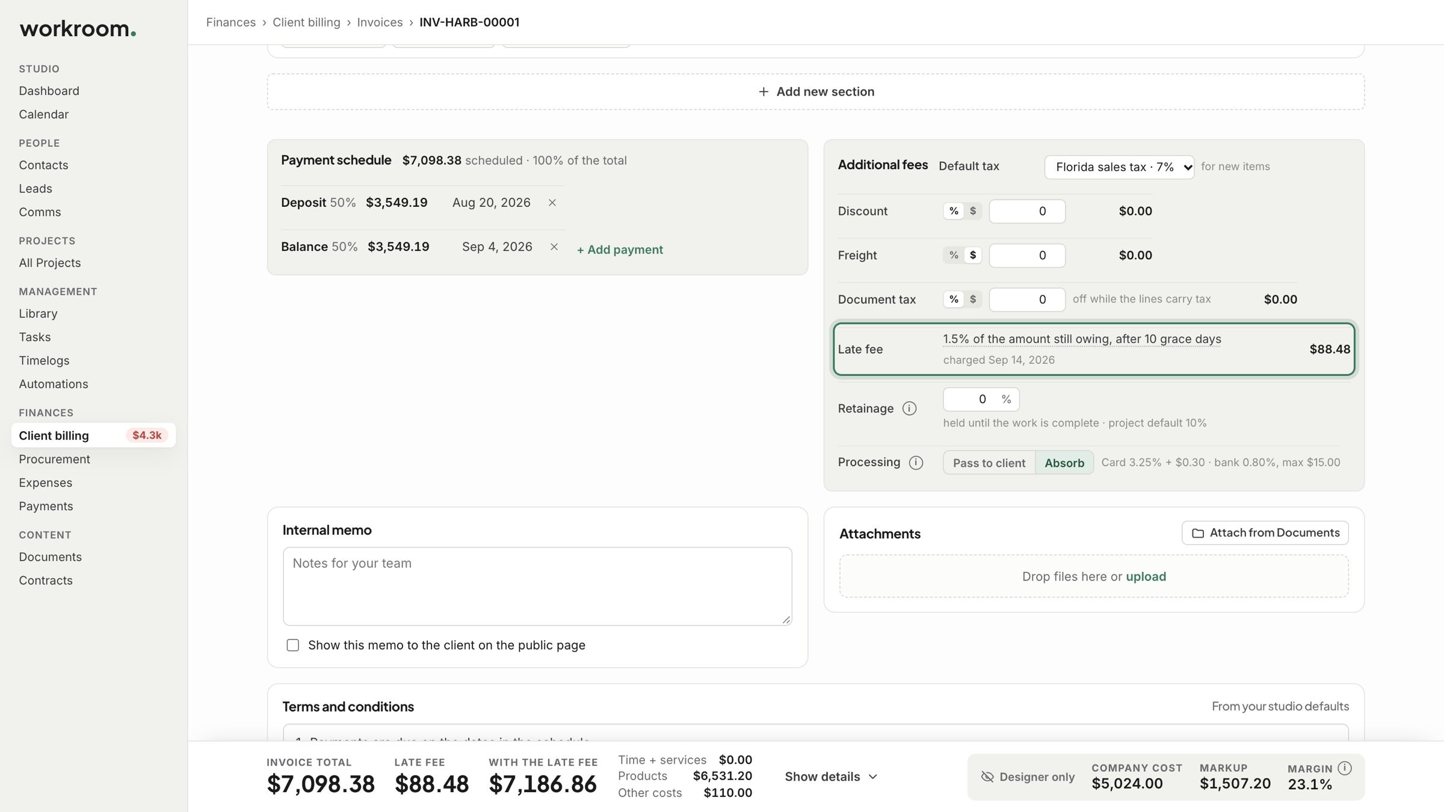This screenshot has width=1444, height=812.
Task: Click the Invoices breadcrumb
Action: 380,22
